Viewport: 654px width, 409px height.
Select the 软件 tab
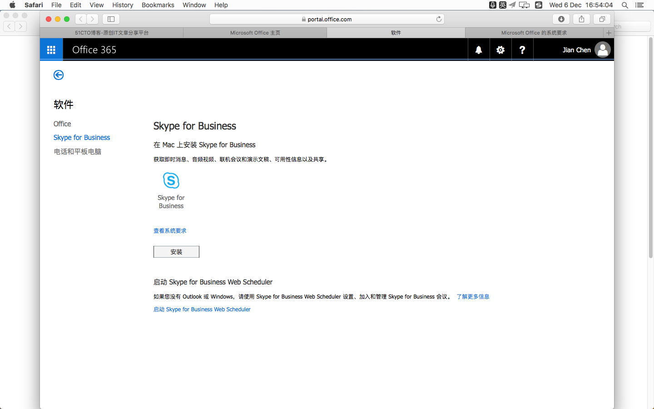coord(396,33)
